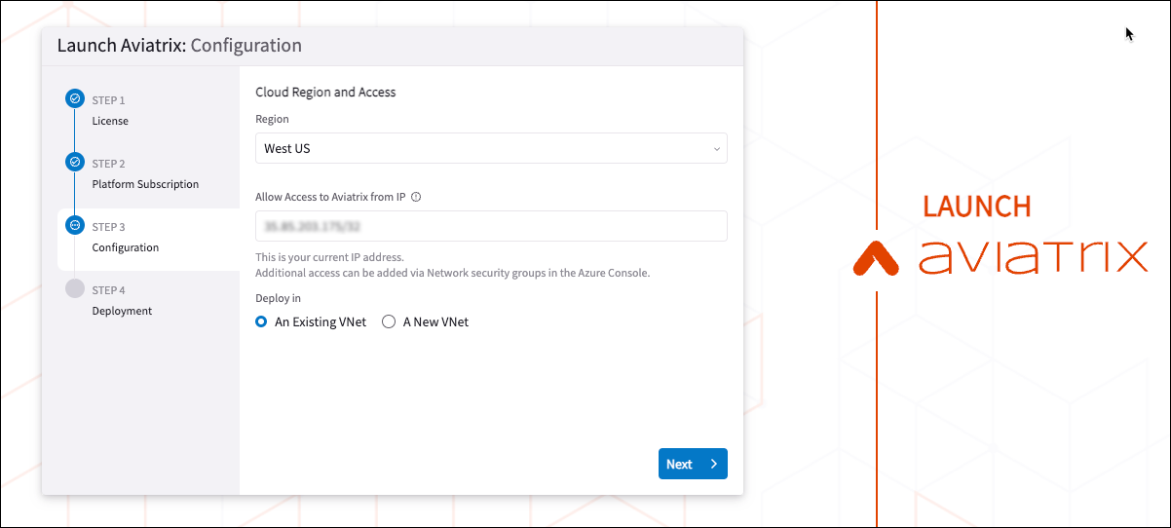
Task: Click the gray Step 4 circle icon
Action: coord(75,288)
